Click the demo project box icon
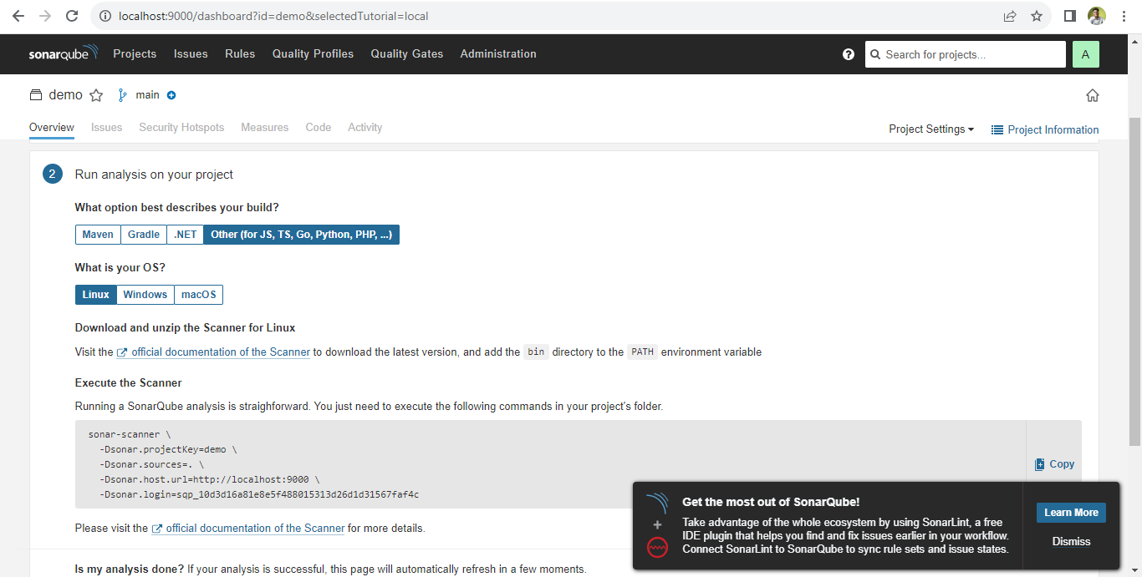 click(x=36, y=95)
